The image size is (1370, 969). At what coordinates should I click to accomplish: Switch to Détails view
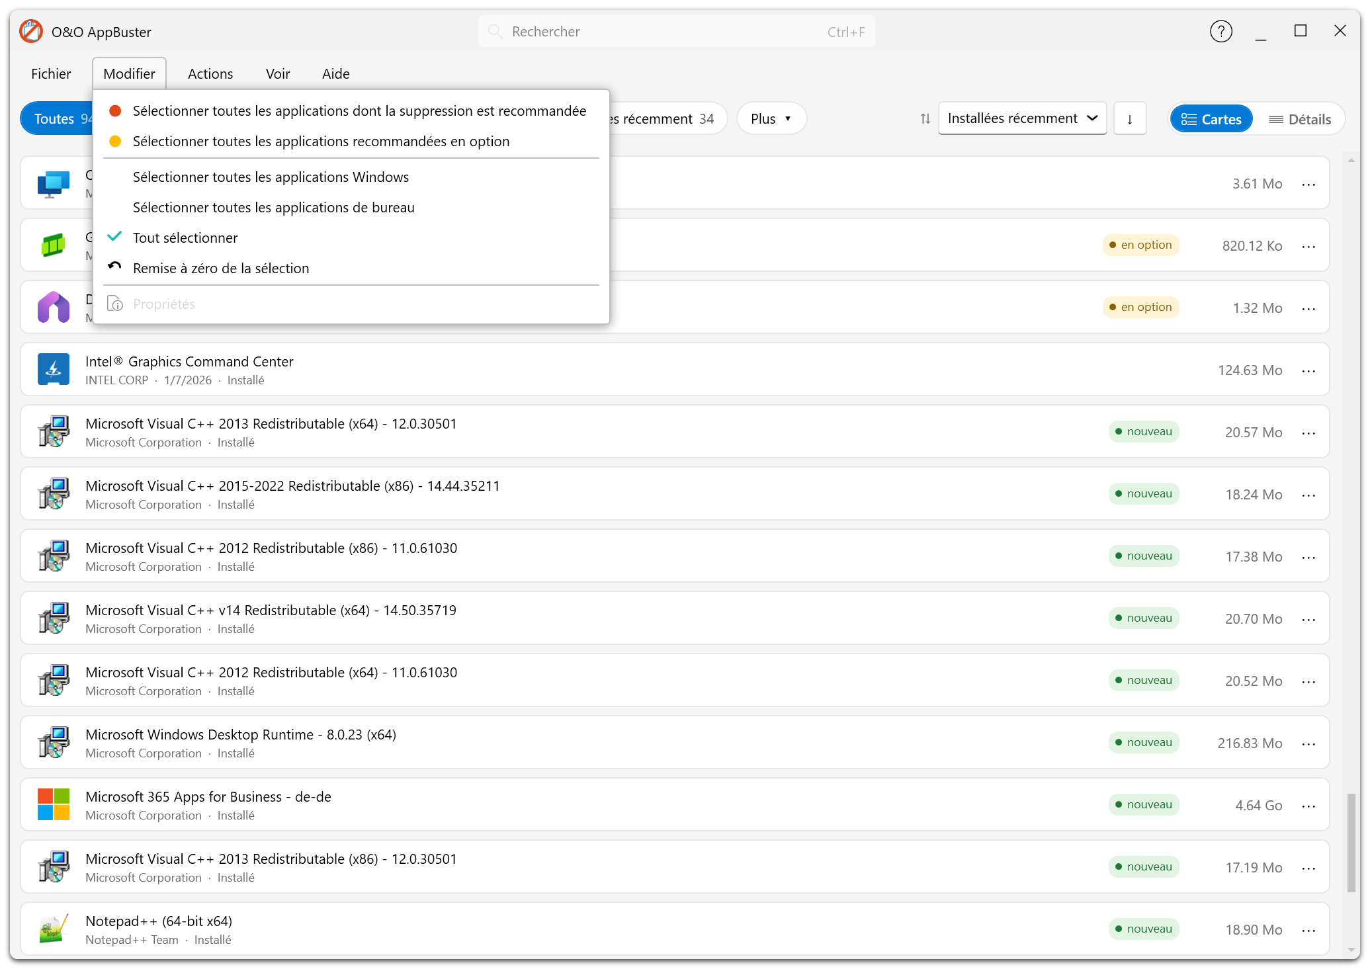point(1299,119)
